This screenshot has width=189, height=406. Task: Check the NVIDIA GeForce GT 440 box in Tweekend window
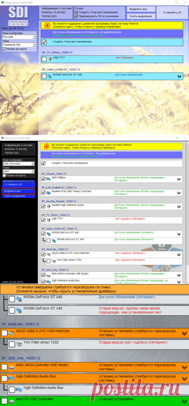click(x=44, y=76)
